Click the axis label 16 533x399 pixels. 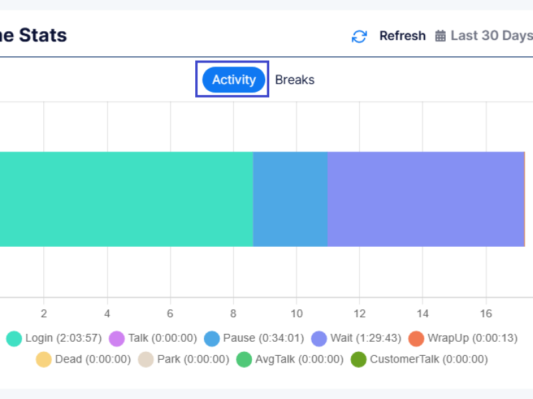(486, 313)
